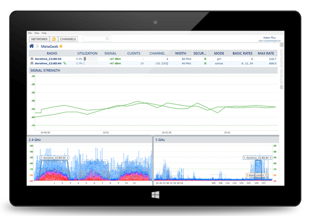Sort by the MAX RATE column header
This screenshot has height=216, width=309.
tap(266, 53)
